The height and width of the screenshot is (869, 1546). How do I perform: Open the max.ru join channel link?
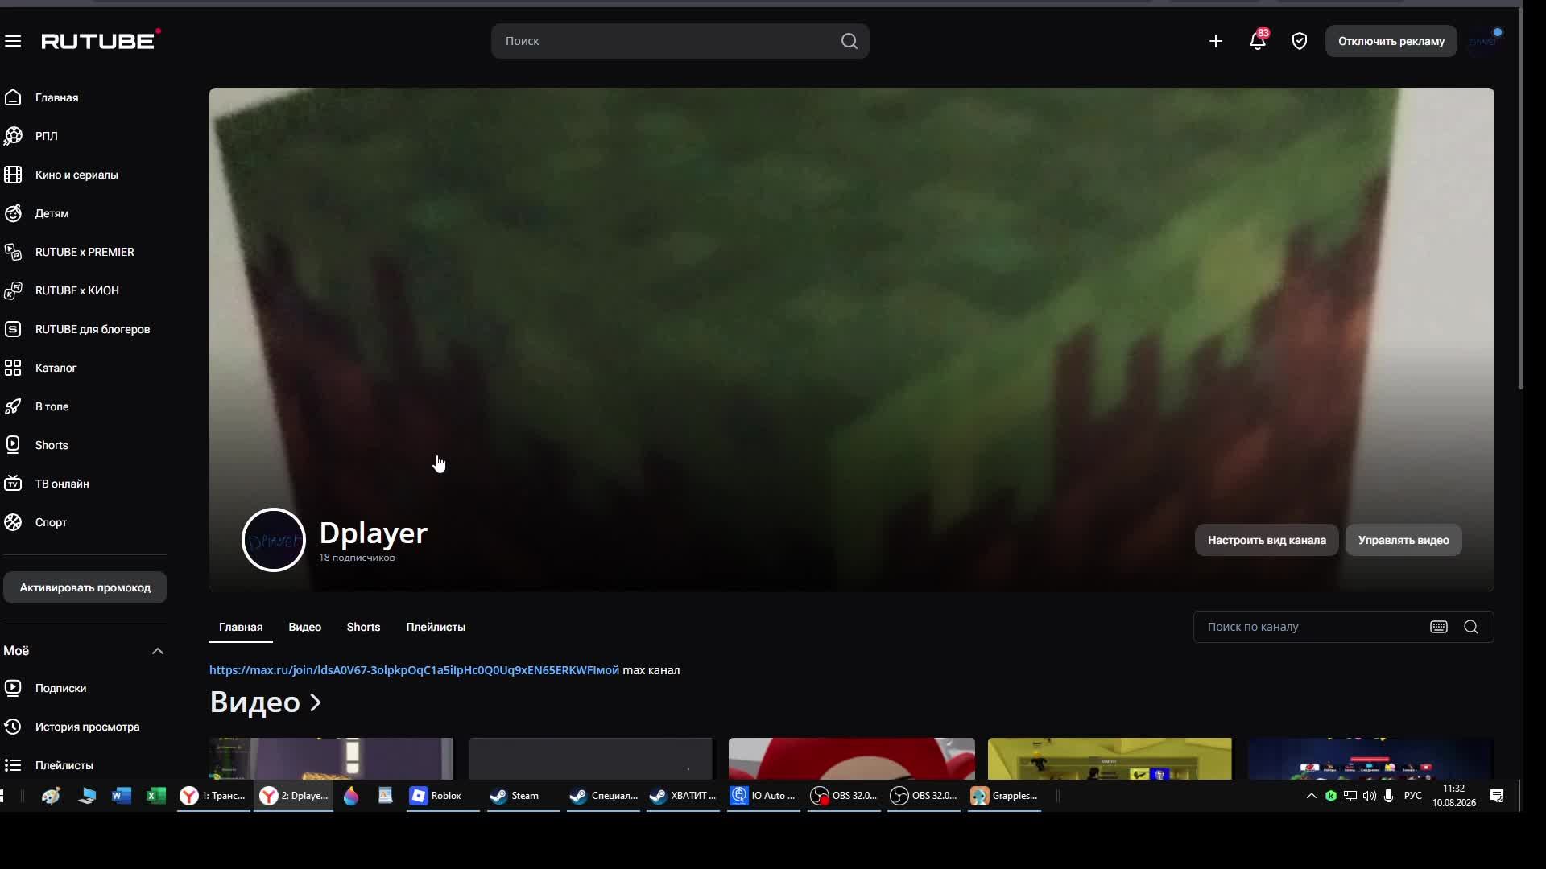tap(414, 670)
